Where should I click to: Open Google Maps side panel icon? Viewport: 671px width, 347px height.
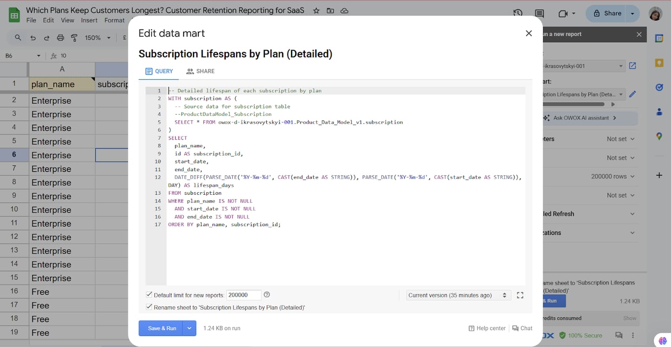click(x=659, y=136)
